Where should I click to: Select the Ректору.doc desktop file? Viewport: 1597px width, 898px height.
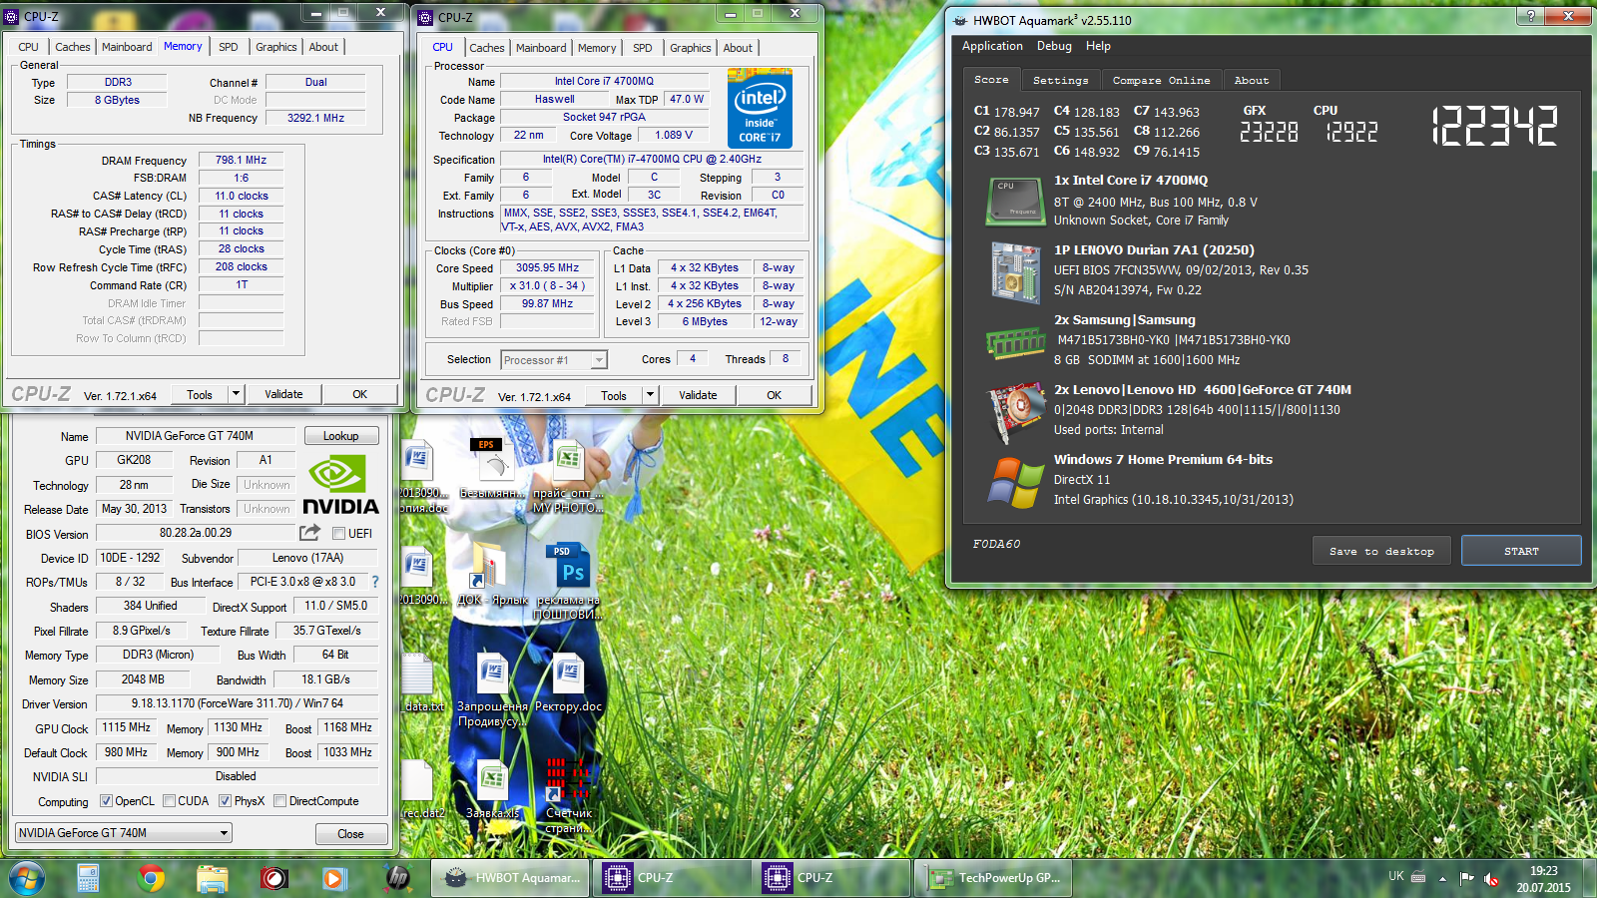tap(568, 683)
